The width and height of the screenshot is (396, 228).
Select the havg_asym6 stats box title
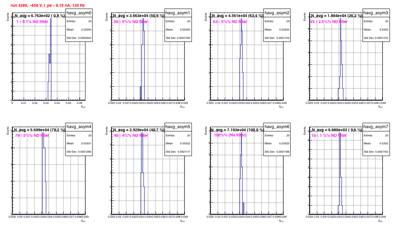277,127
